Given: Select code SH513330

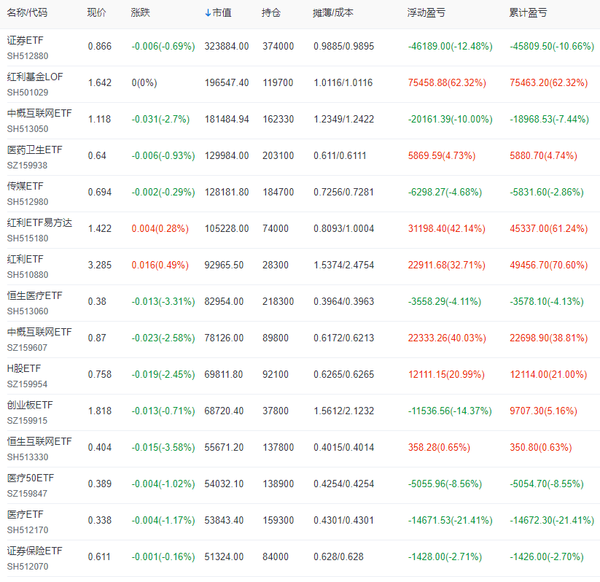Looking at the screenshot, I should 28,457.
